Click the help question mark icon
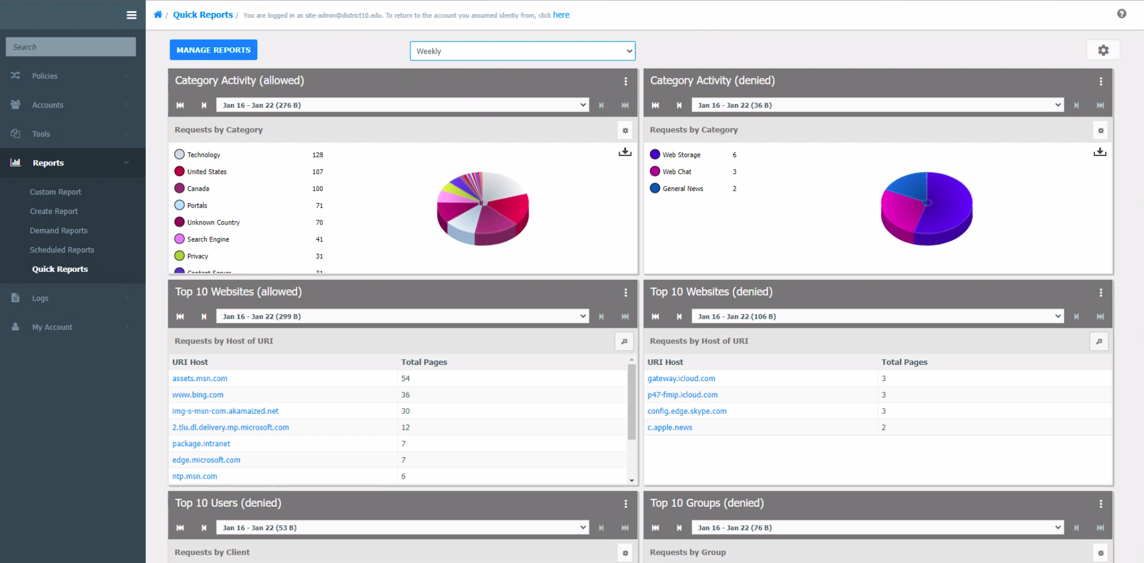1144x563 pixels. (x=1121, y=14)
